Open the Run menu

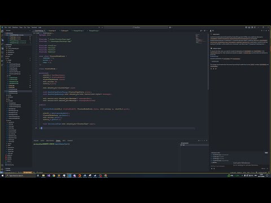pos(29,28)
